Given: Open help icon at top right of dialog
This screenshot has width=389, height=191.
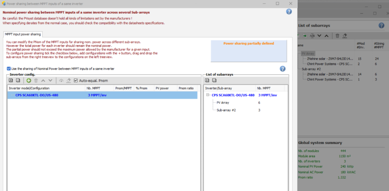Looking at the screenshot, I should (289, 12).
